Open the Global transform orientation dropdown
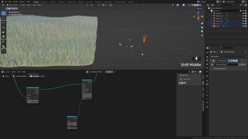 (x=91, y=5)
